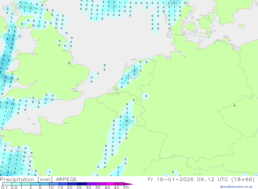
Task: Click the 'Precipitation' title word
Action: point(17,179)
